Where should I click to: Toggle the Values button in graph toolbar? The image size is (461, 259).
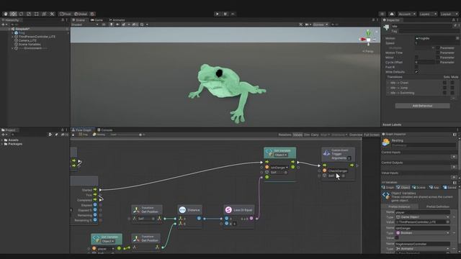(x=297, y=135)
